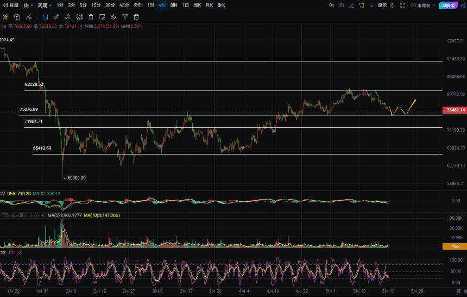Enter fullscreen mode
The width and height of the screenshot is (467, 297).
tap(402, 5)
